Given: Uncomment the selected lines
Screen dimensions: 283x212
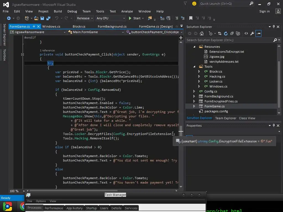Looking at the screenshot, I should click(183, 18).
